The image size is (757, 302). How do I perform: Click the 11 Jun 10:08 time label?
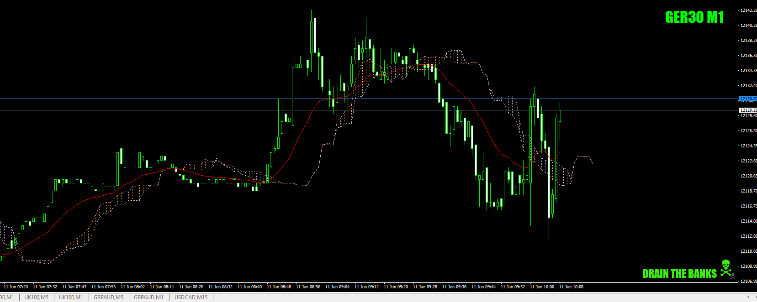click(572, 287)
